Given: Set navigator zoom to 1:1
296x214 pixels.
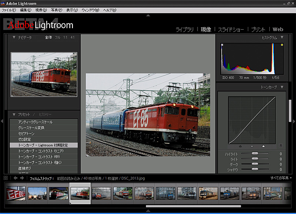Looking at the screenshot, I should [65, 37].
